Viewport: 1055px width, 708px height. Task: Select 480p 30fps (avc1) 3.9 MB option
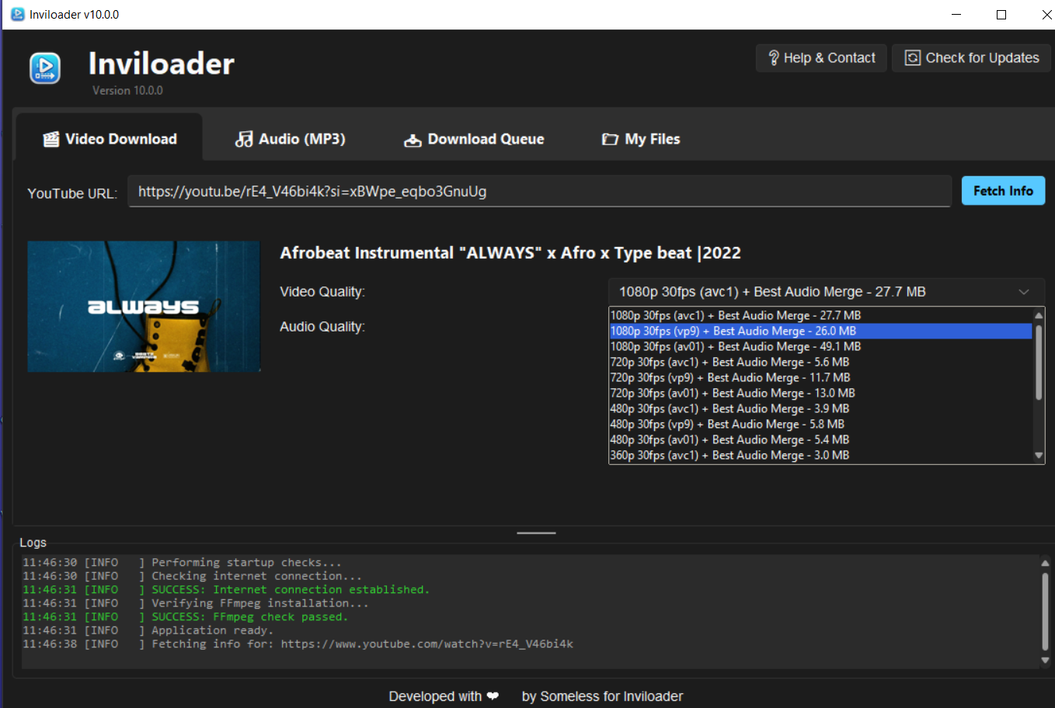tap(820, 408)
